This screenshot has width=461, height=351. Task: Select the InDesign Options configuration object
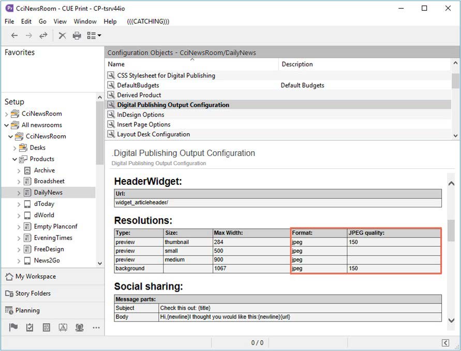(140, 115)
